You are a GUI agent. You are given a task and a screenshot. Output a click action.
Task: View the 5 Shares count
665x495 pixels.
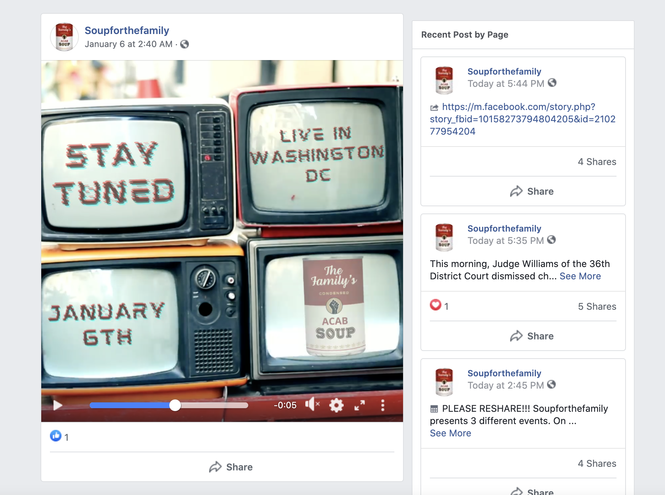pos(597,306)
